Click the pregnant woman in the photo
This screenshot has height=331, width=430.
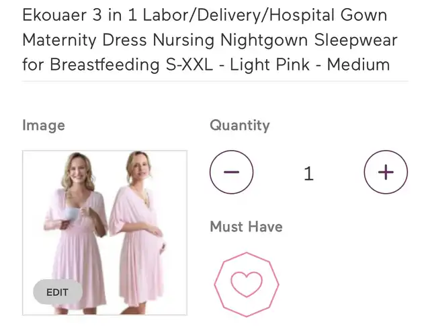pyautogui.click(x=138, y=232)
